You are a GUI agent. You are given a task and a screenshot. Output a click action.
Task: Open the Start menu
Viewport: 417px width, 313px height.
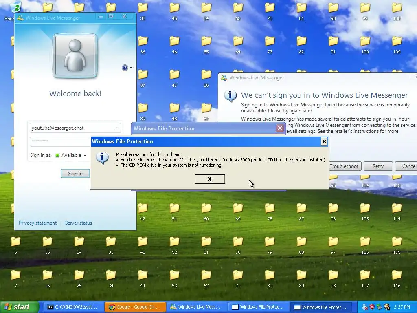click(19, 307)
